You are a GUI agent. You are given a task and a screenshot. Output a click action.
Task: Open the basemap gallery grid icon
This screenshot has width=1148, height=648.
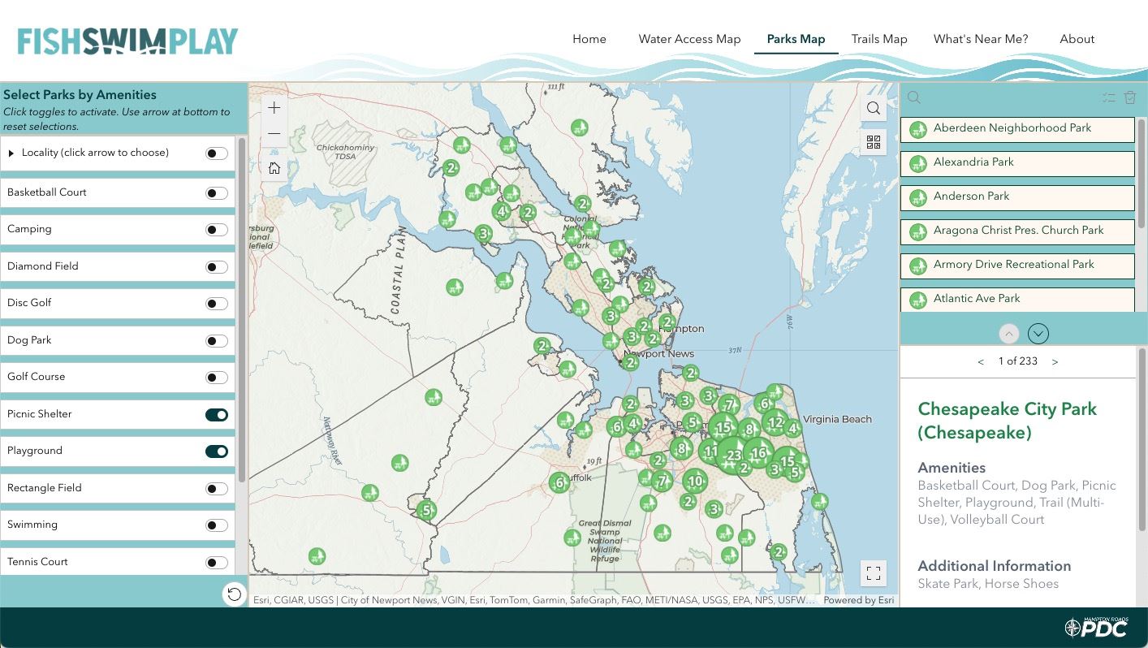(874, 142)
